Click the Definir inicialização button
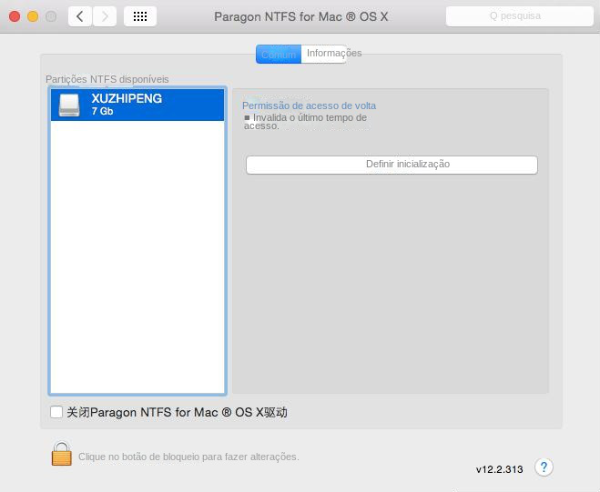This screenshot has height=492, width=600. pos(392,165)
